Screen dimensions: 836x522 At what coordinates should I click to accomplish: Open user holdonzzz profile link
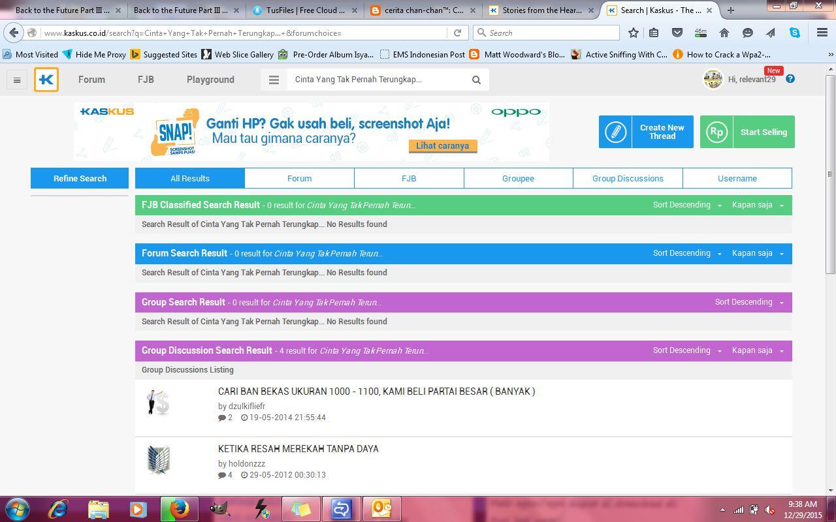coord(247,463)
